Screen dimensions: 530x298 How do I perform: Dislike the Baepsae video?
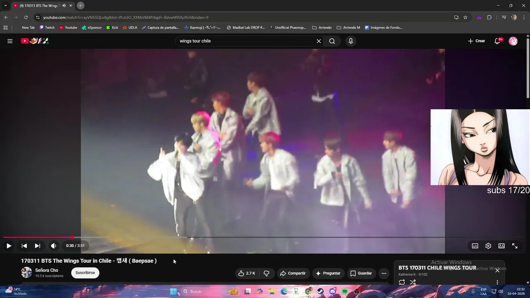point(266,273)
